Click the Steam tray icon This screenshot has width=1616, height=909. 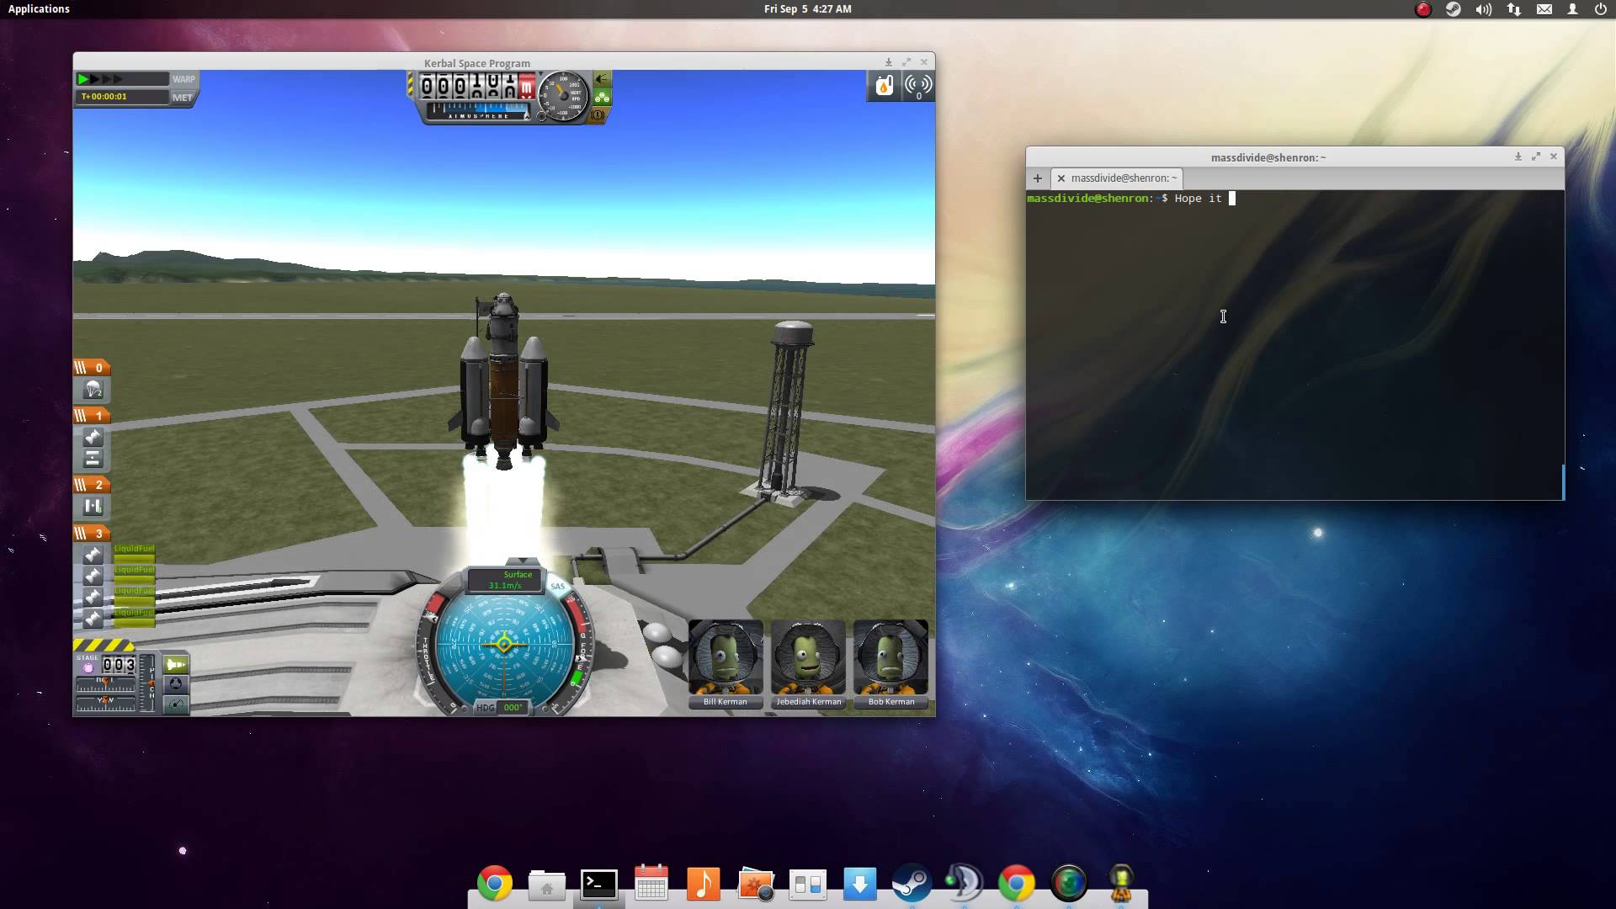point(1454,9)
